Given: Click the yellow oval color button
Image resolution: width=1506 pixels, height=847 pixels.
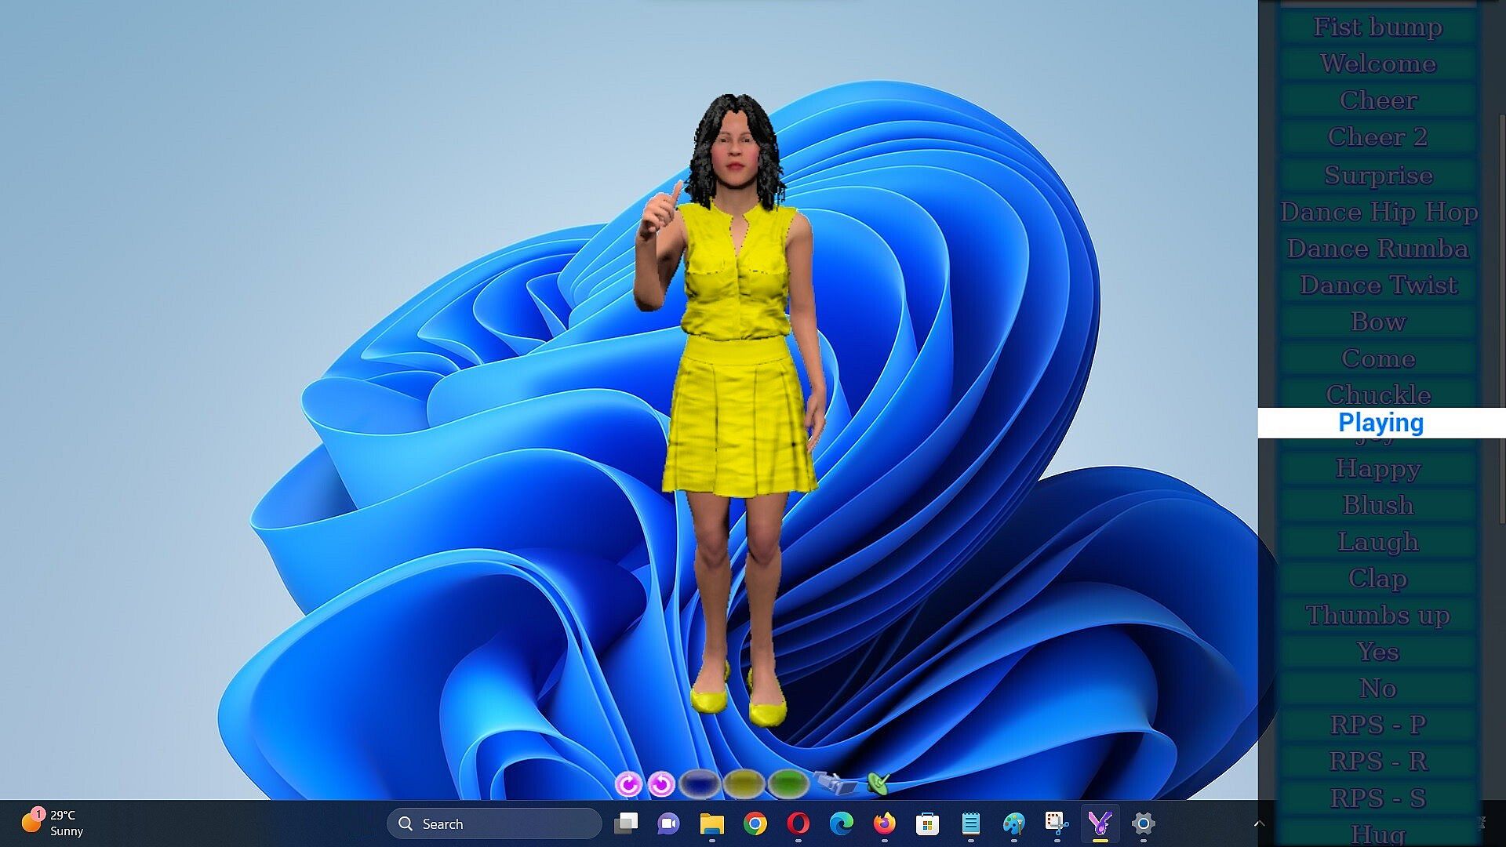Looking at the screenshot, I should coord(744,783).
